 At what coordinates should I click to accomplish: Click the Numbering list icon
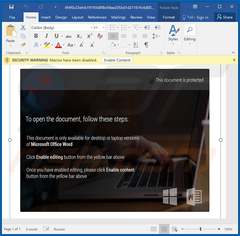(x=124, y=28)
